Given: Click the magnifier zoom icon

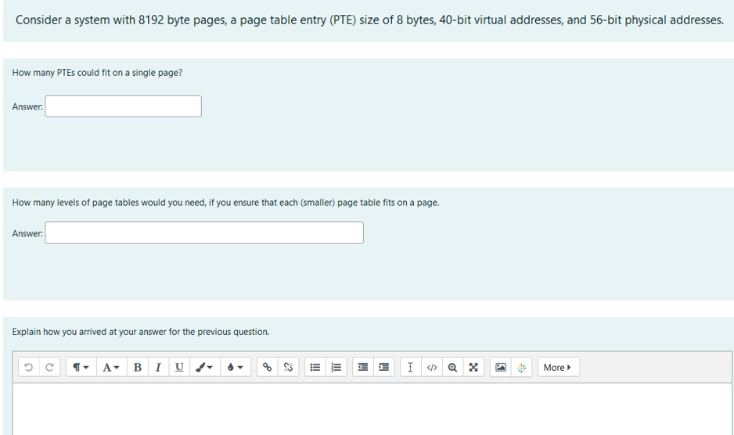Looking at the screenshot, I should click(x=452, y=367).
